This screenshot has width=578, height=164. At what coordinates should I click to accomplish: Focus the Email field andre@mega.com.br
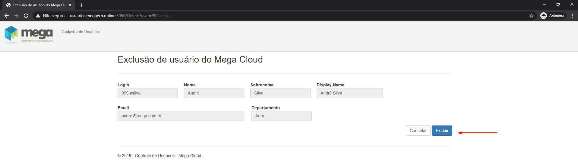click(x=181, y=116)
